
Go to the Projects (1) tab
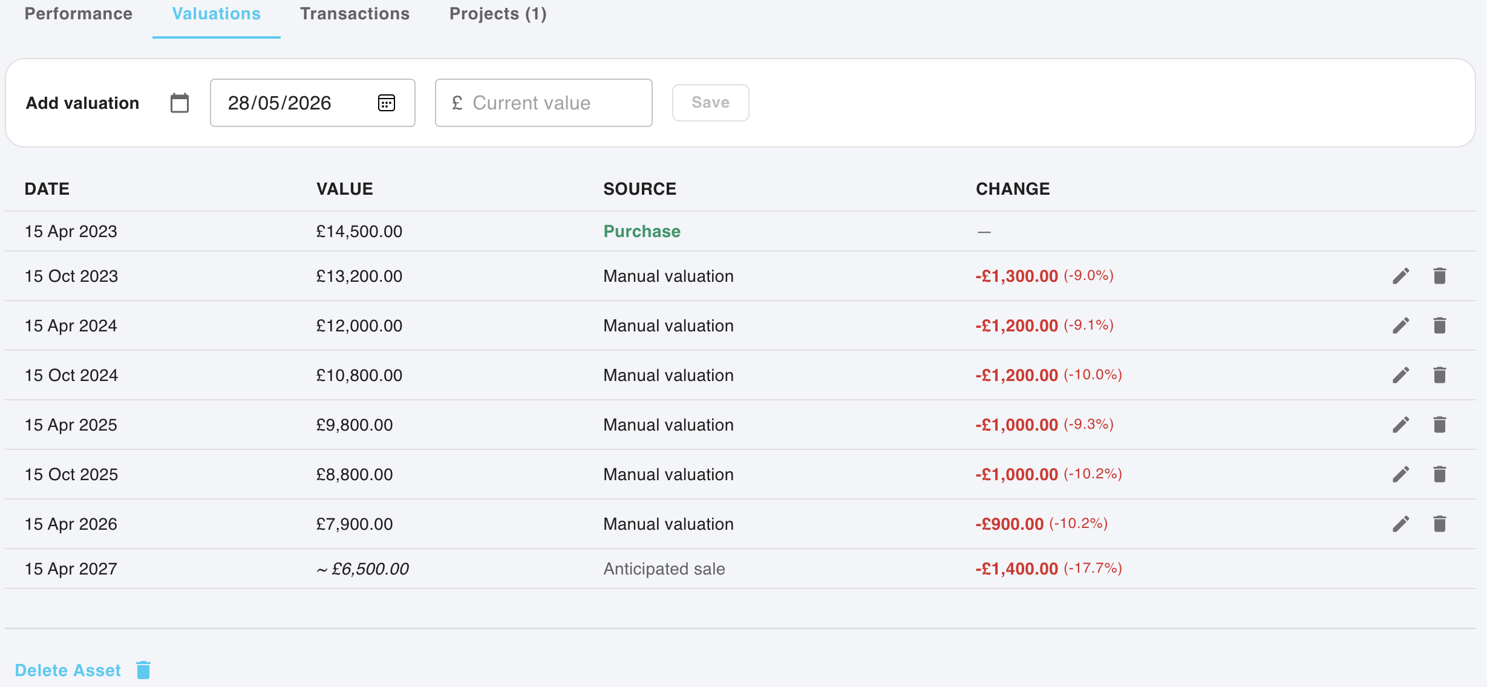coord(498,14)
